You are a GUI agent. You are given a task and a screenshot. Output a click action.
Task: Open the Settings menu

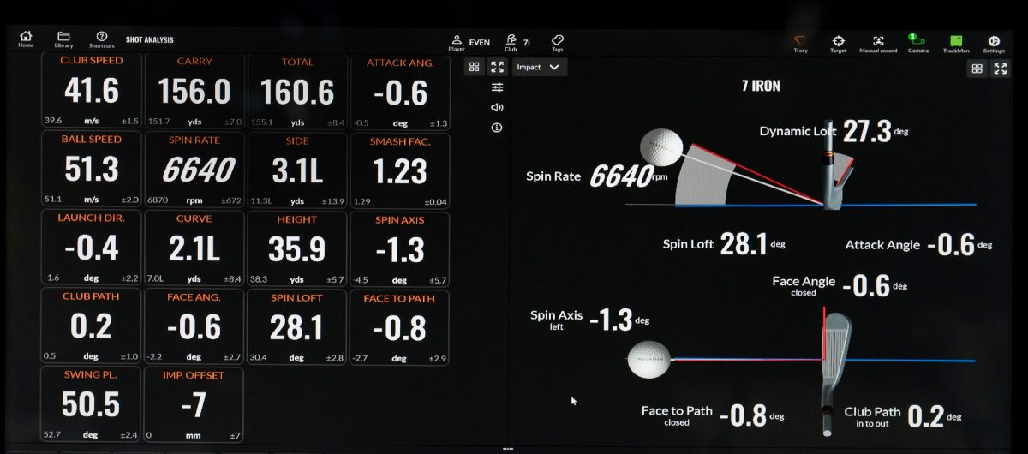pos(994,42)
